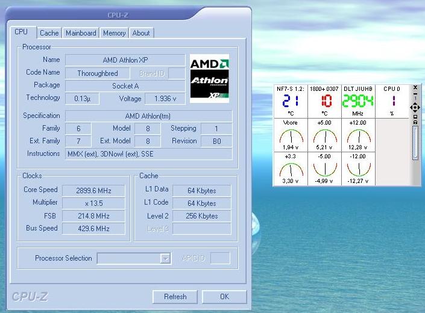Click the Core Speed value '2899.6 MHz'
The image size is (425, 313).
tap(93, 191)
